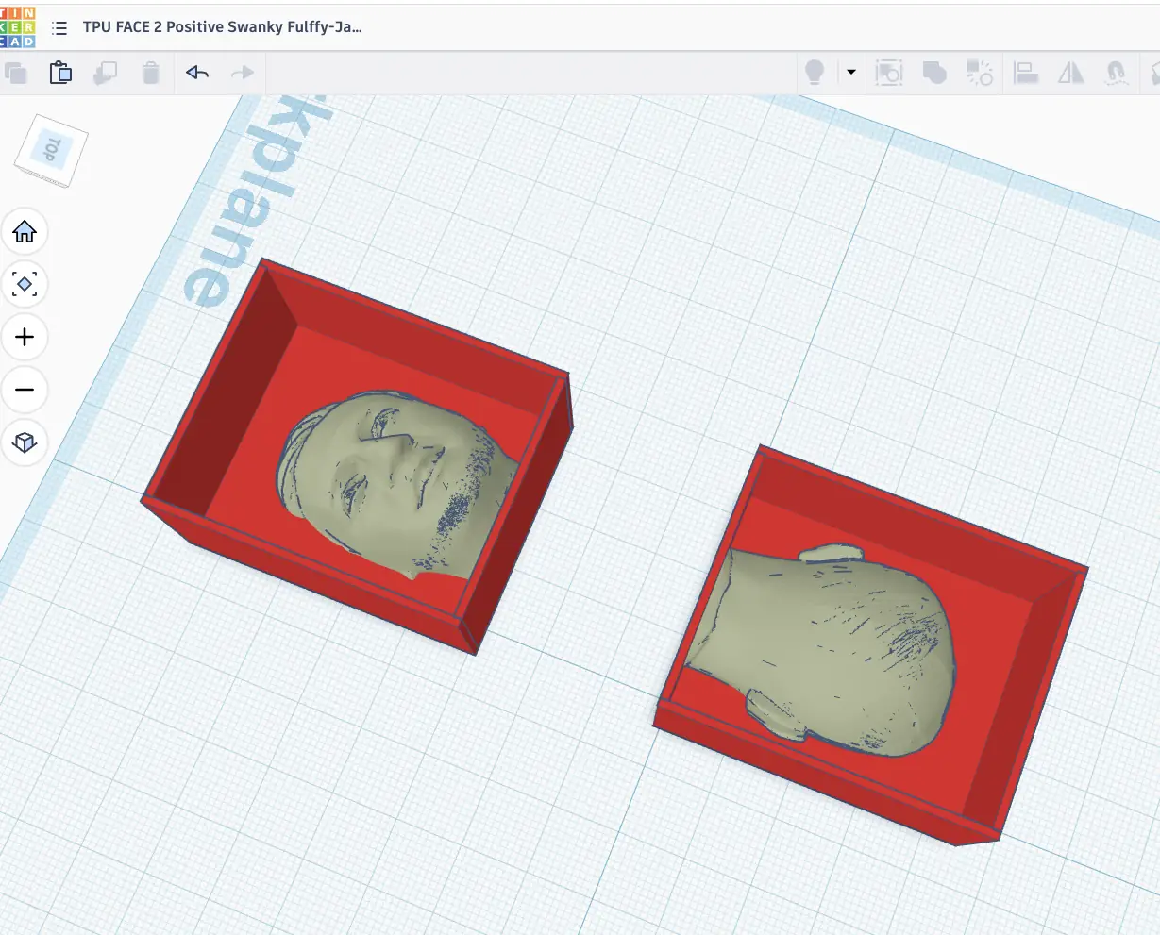Reset to Home view
This screenshot has height=935, width=1160.
click(25, 231)
